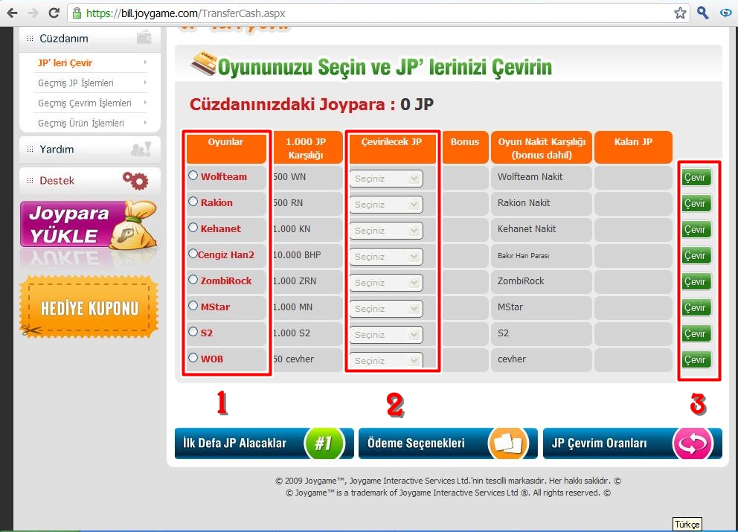Screen dimensions: 738x532
Task: Open Seçiniz dropdown in Rakion row
Action: [386, 205]
